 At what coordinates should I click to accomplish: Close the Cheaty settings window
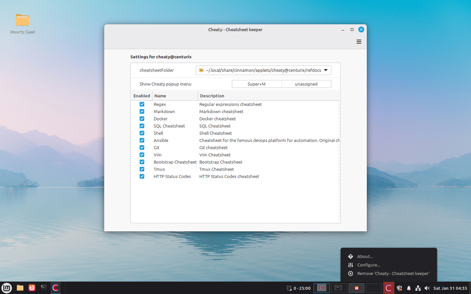pos(361,30)
